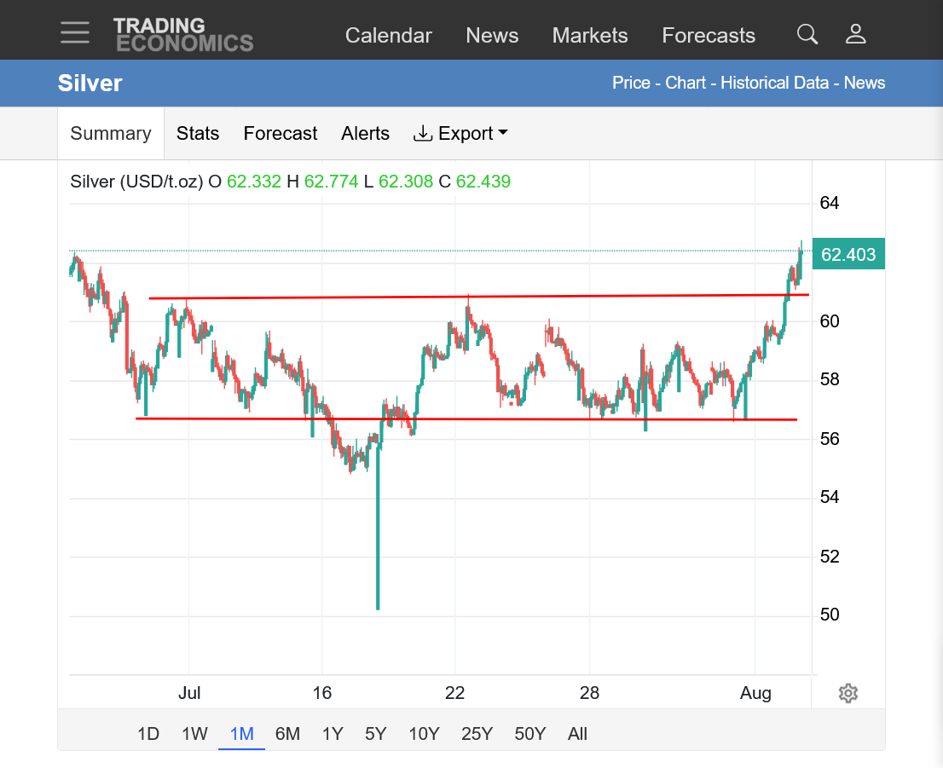The height and width of the screenshot is (768, 943).
Task: Click the 28 date axis label
Action: (x=589, y=693)
